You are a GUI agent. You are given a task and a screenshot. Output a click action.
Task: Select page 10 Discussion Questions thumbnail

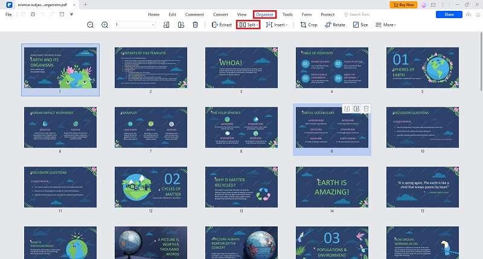[423, 127]
